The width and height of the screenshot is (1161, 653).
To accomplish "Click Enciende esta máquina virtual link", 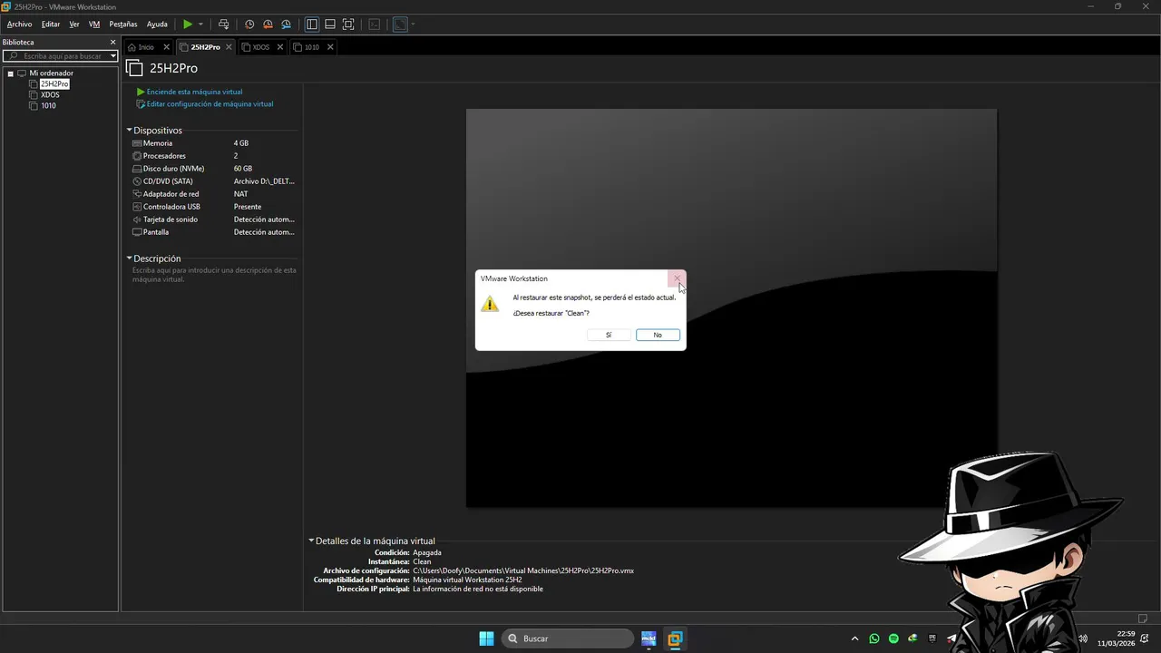I will pos(194,92).
